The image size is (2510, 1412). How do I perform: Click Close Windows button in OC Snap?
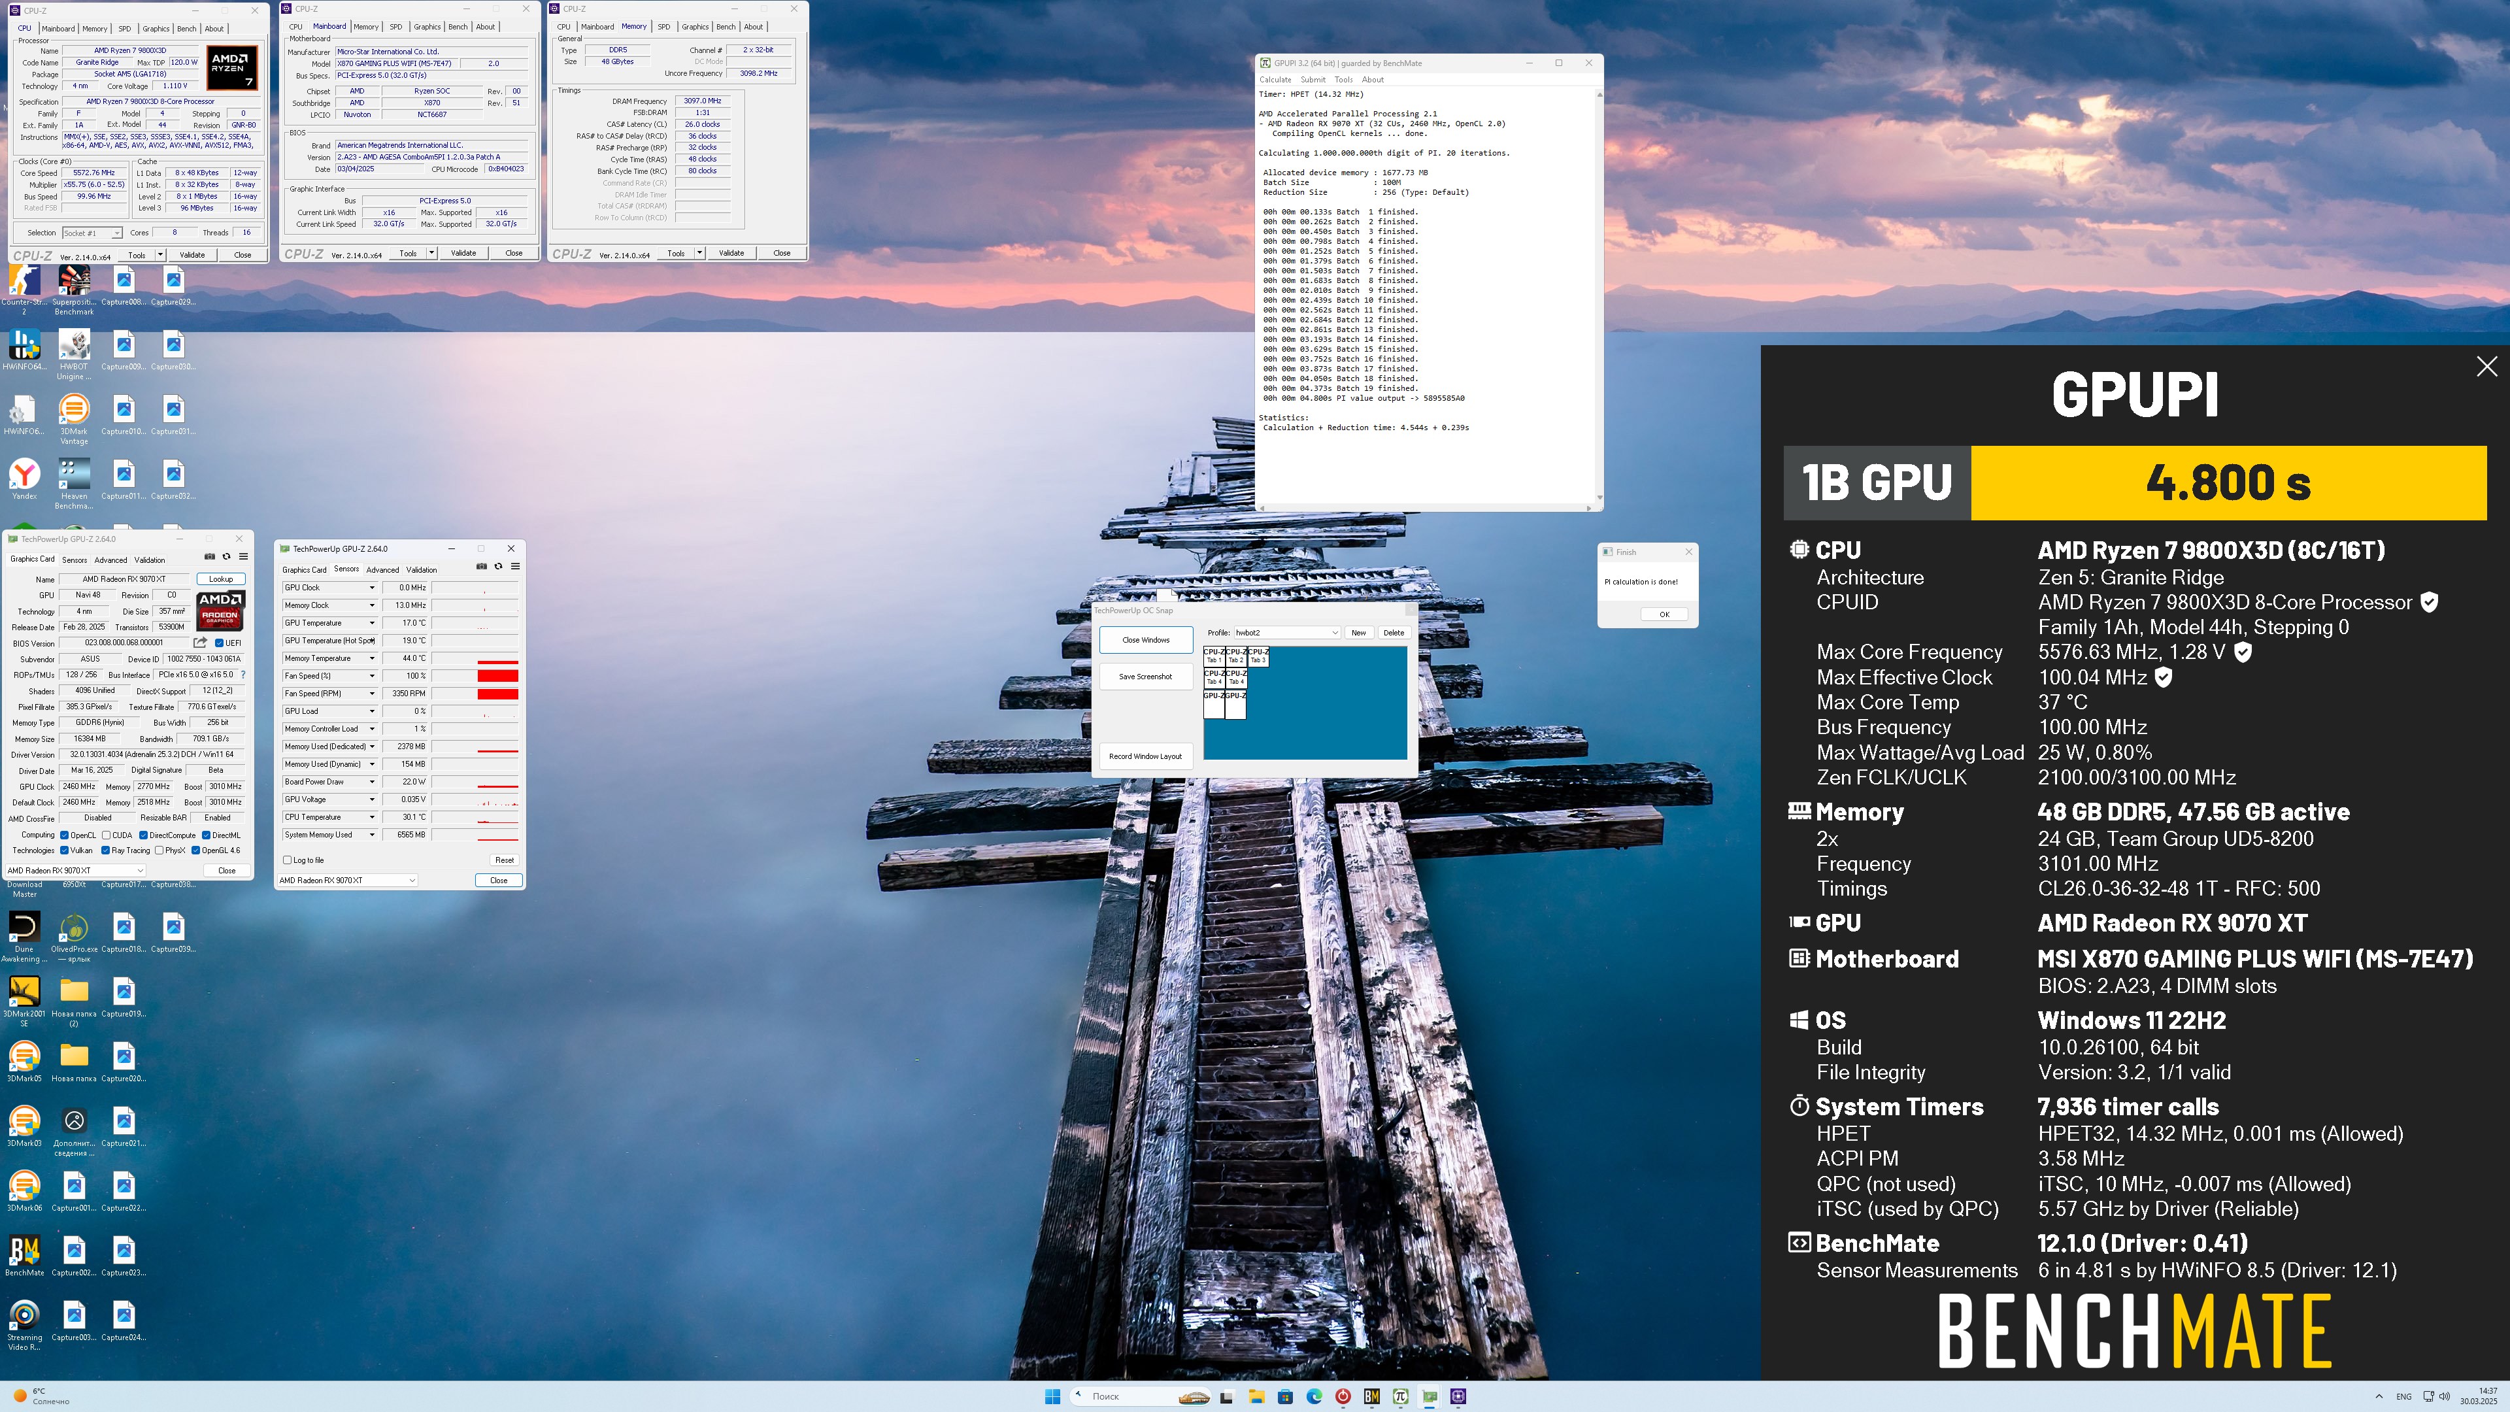(x=1146, y=640)
